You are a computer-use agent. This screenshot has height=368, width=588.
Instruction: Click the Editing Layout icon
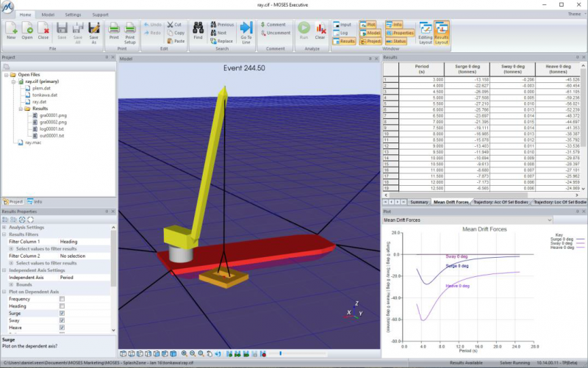point(426,29)
